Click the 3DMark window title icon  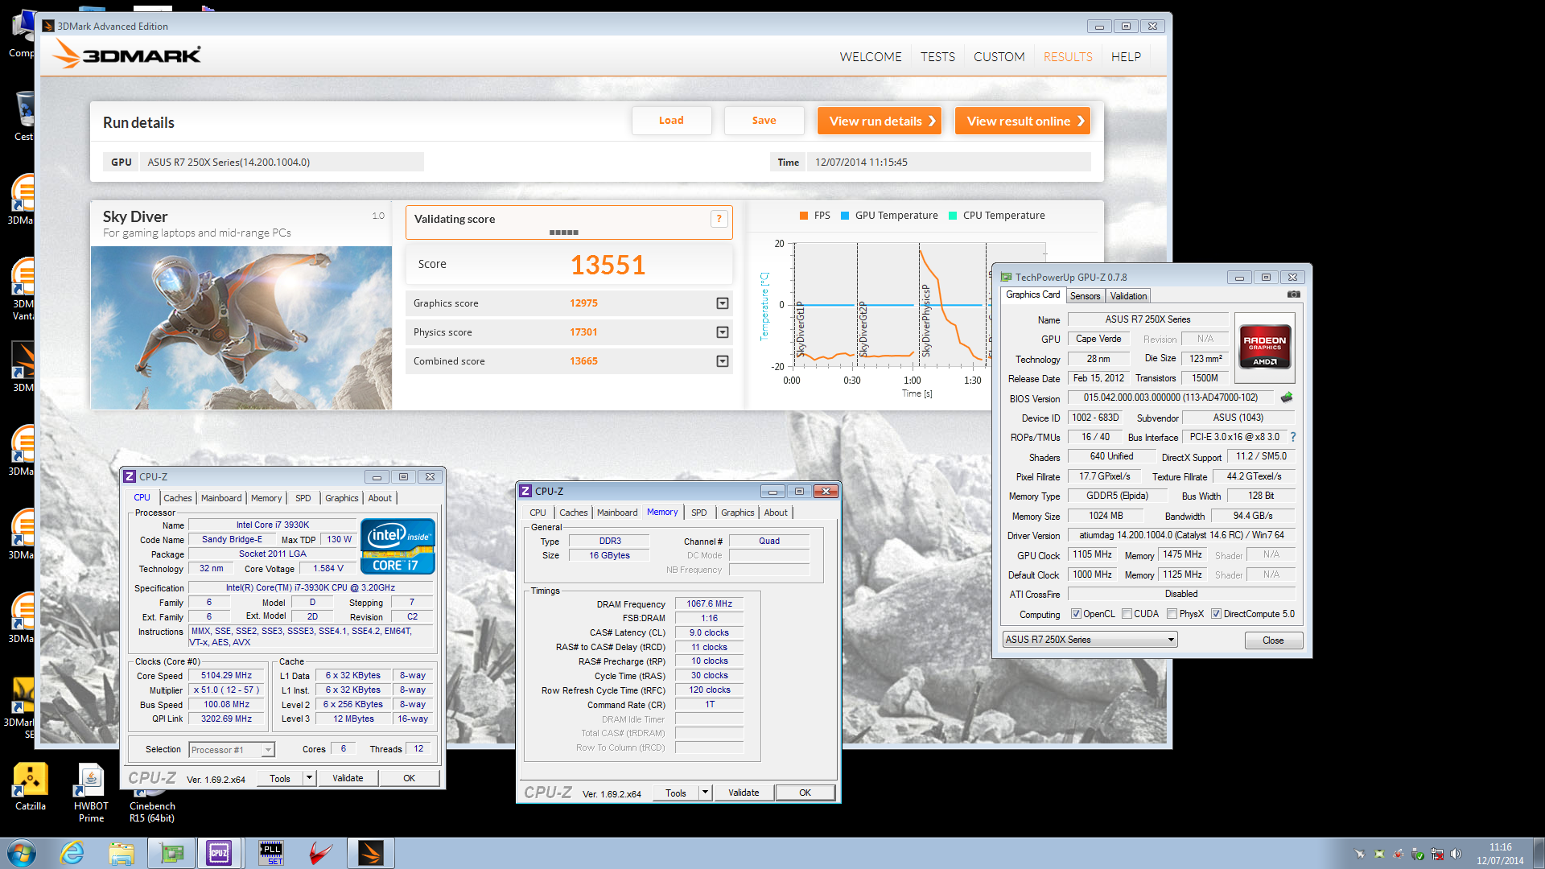[x=48, y=26]
